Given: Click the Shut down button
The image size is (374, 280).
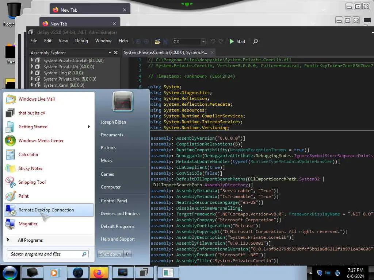Looking at the screenshot, I should tap(110, 254).
